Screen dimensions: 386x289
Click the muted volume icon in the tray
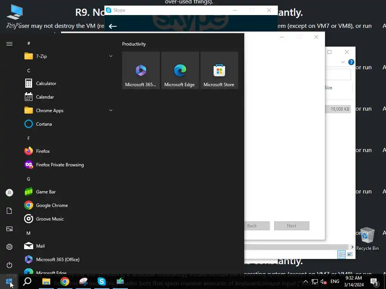tap(323, 281)
